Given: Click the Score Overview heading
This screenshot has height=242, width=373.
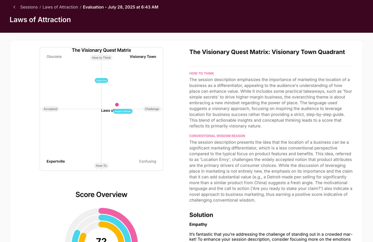Looking at the screenshot, I should 101,194.
